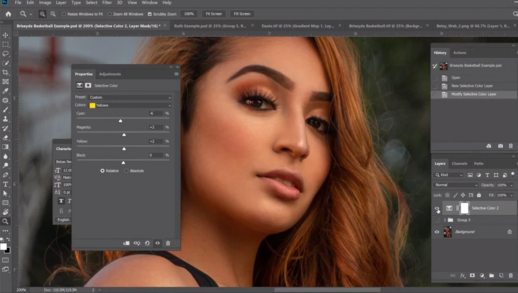Delete the adjustment layer from Properties
Image resolution: width=518 pixels, height=293 pixels.
pos(168,243)
